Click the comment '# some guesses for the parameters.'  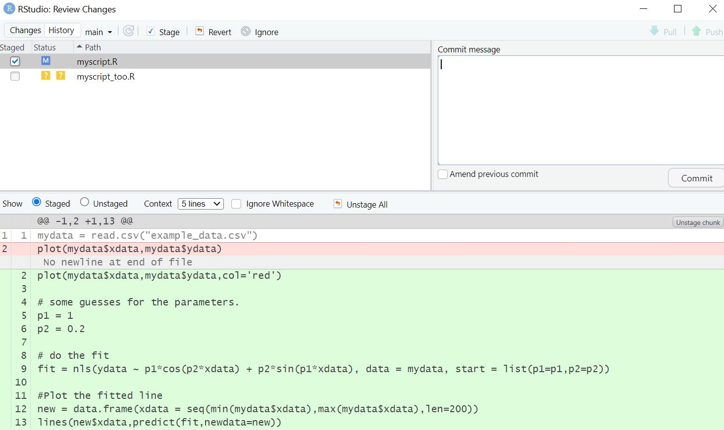[138, 302]
